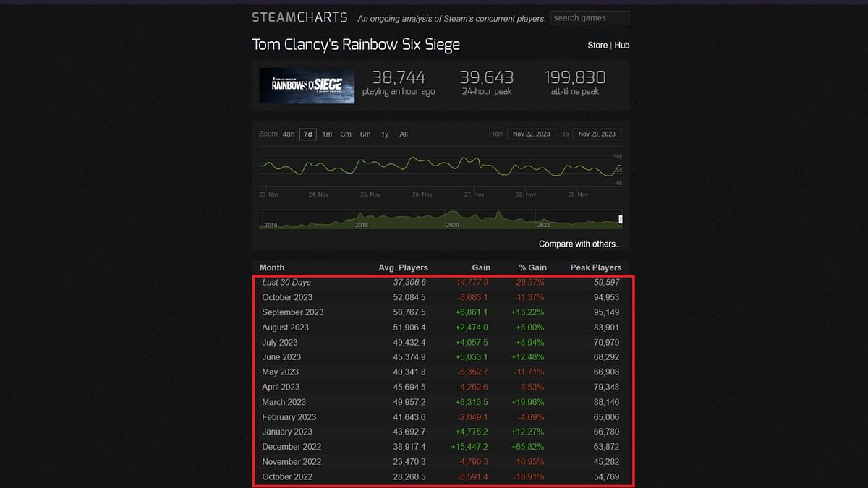Image resolution: width=868 pixels, height=488 pixels.
Task: Open the Store link
Action: 597,45
